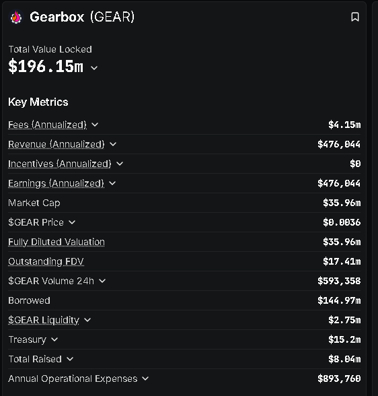Expand Revenue (Annualized) chevron
This screenshot has width=378, height=396.
click(113, 144)
